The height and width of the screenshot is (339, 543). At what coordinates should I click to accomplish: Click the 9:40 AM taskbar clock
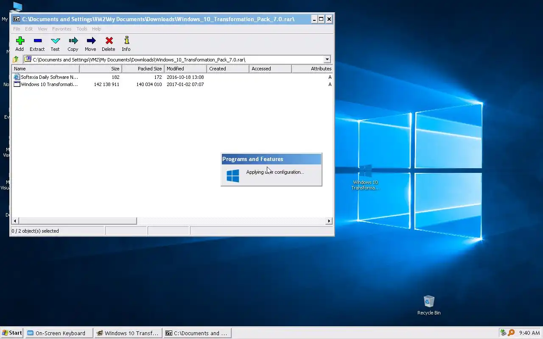click(529, 333)
